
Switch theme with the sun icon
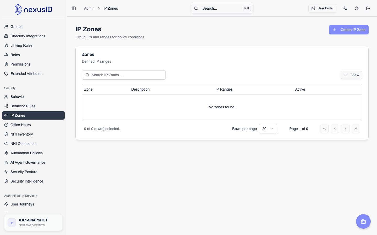pos(357,8)
